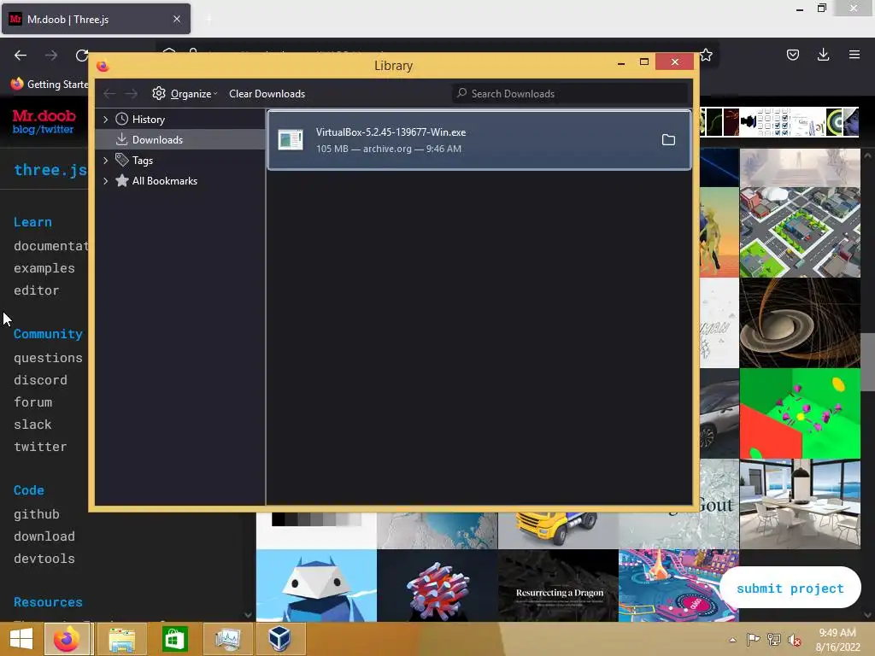Click the Mr.doob site logo
The image size is (875, 656).
coord(44,115)
